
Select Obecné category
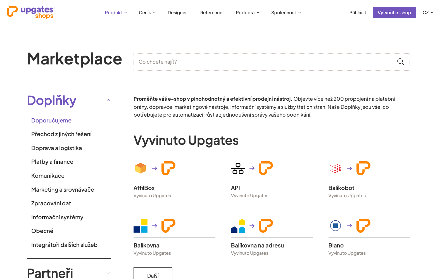click(x=42, y=231)
